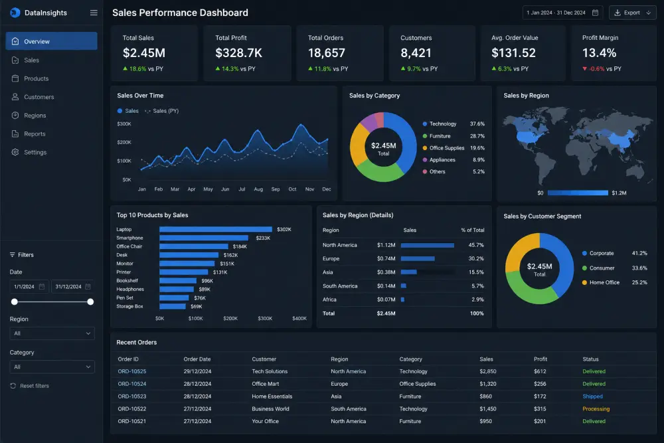Toggle the Sales (PY) series legend
664x443 pixels.
162,111
